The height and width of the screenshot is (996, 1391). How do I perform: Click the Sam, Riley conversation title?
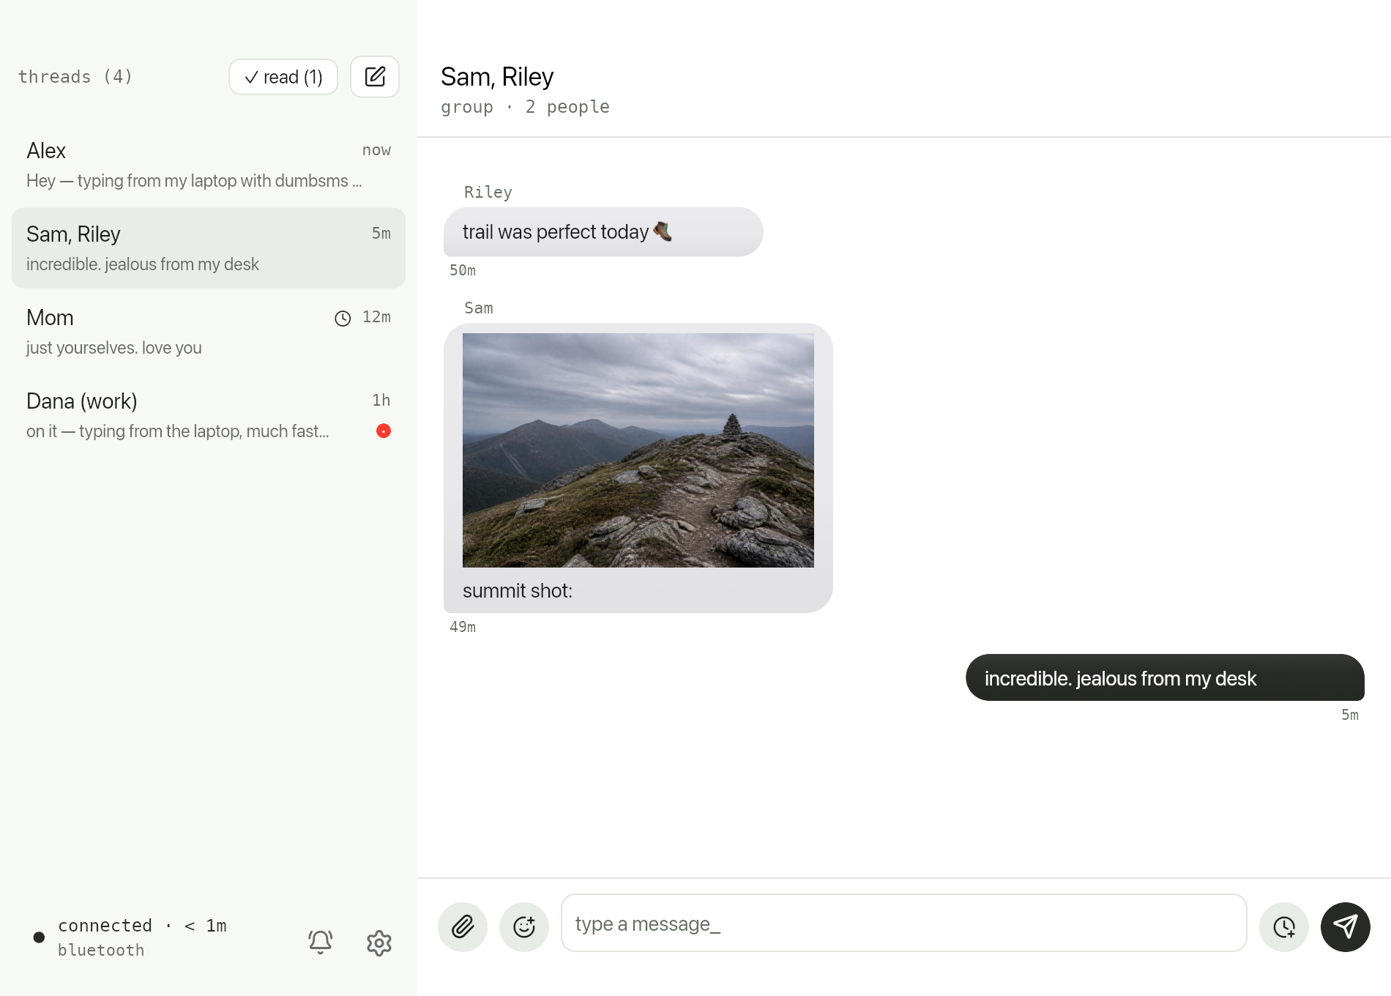coord(497,77)
